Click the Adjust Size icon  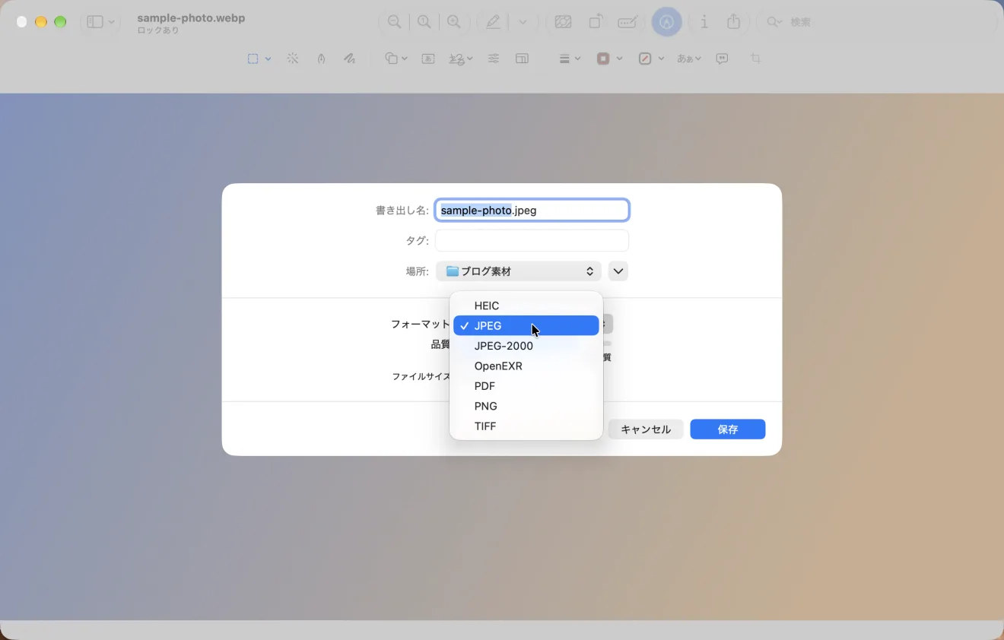pos(522,59)
